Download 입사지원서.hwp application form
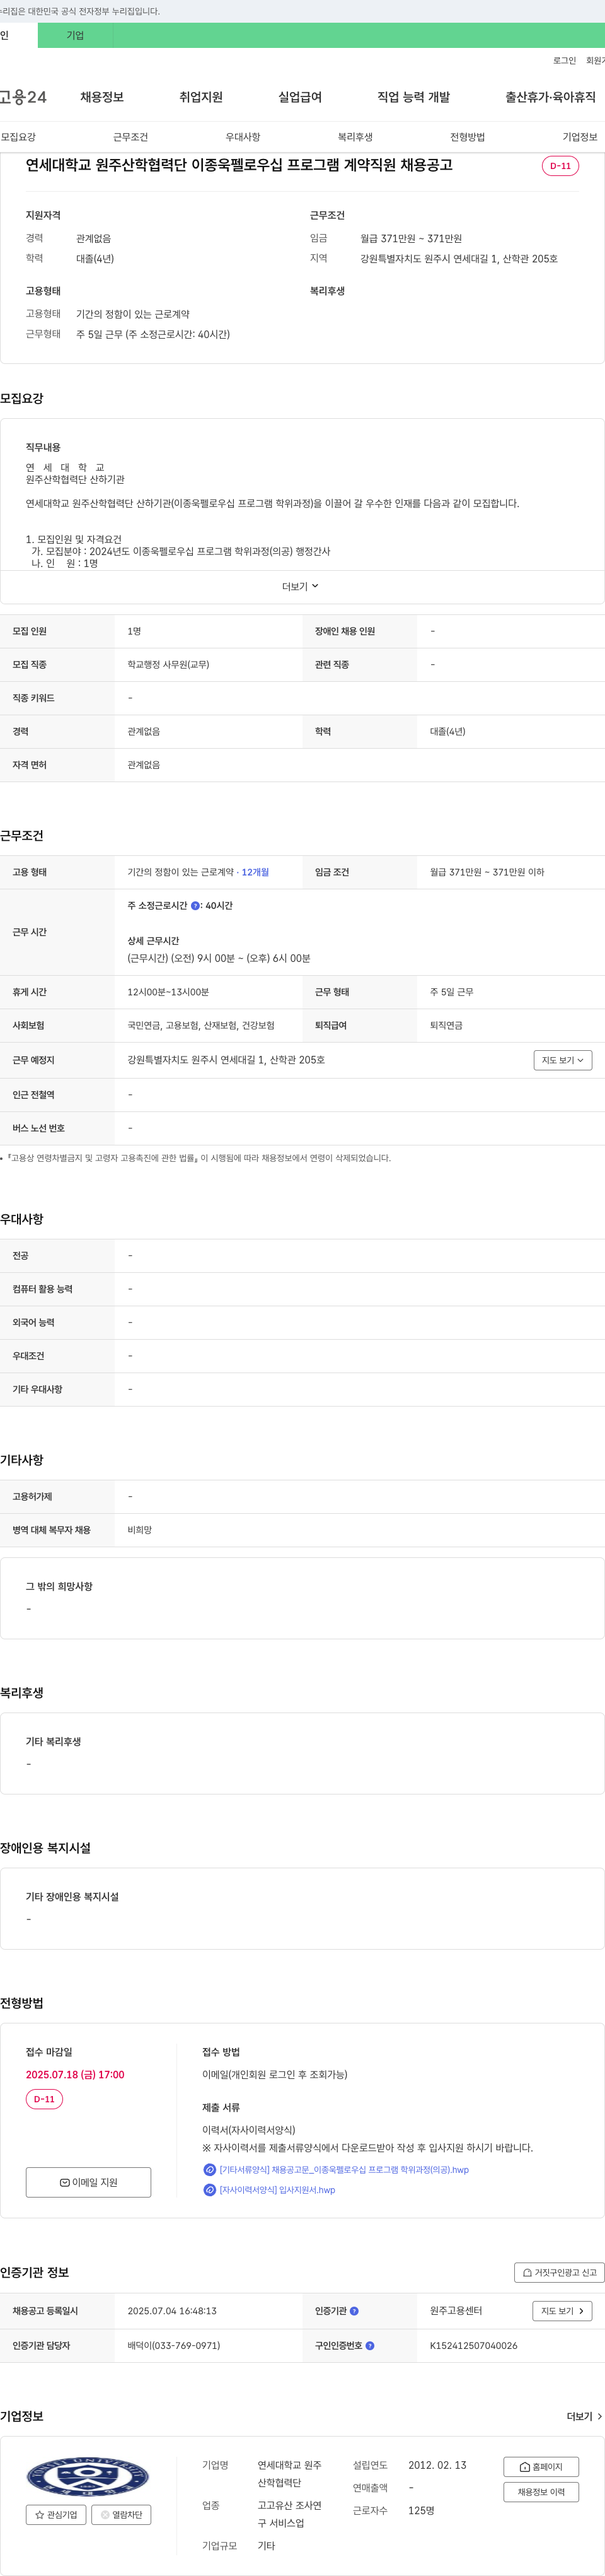605x2576 pixels. pos(277,2189)
